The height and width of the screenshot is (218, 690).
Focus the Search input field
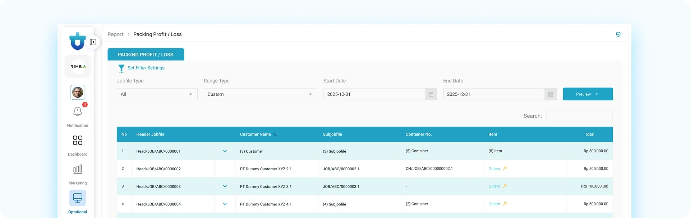(579, 116)
